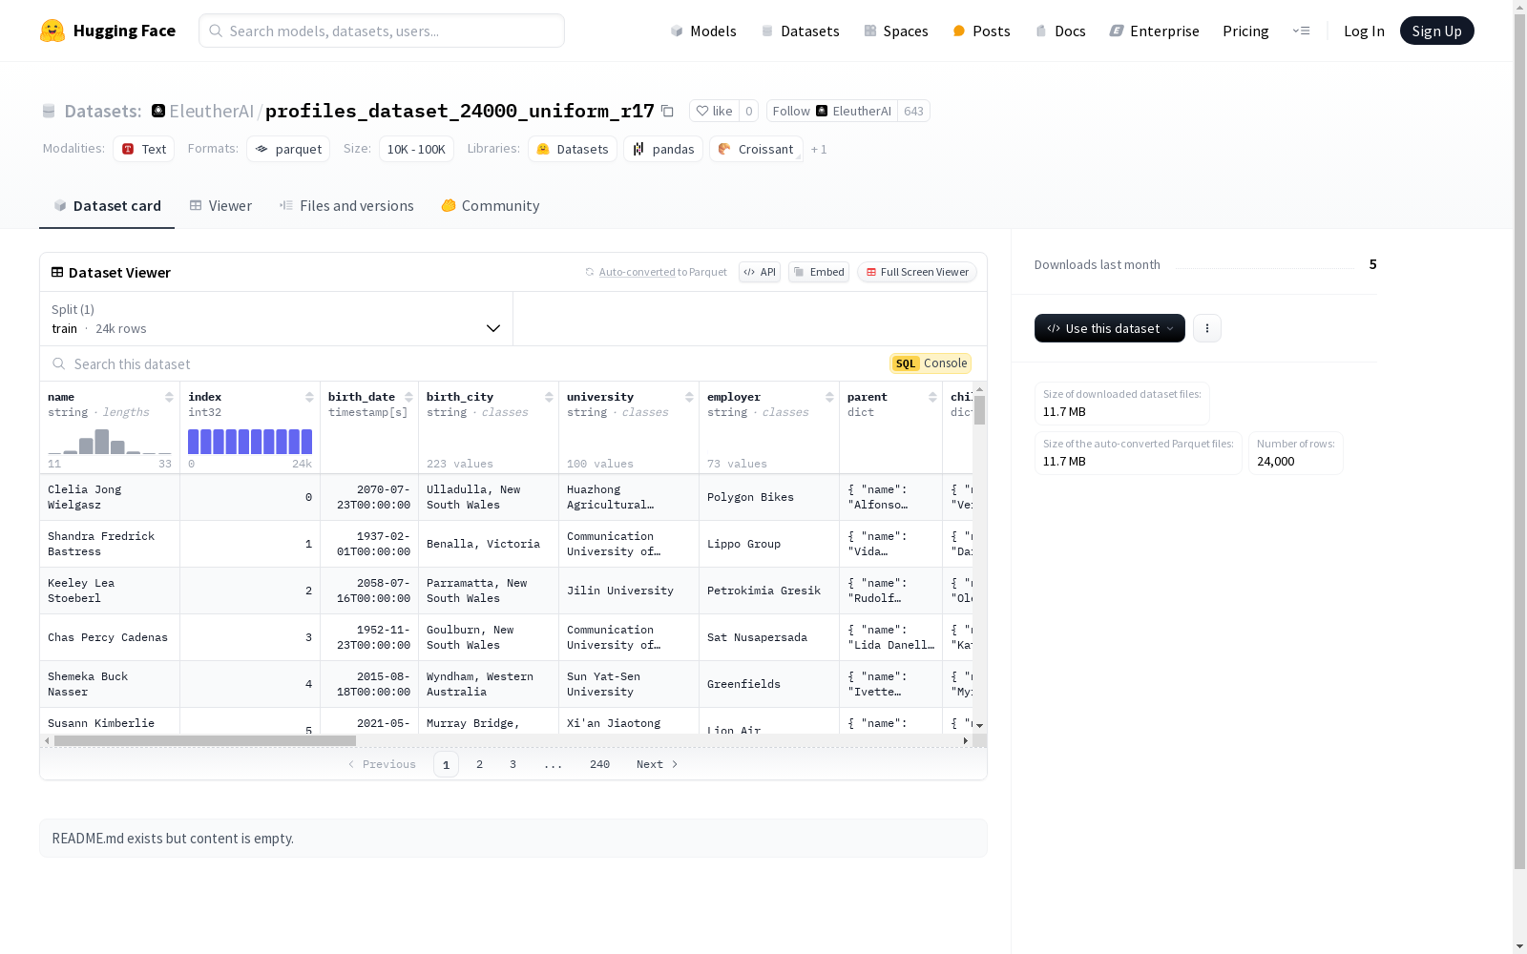
Task: Select the Datasets library tag
Action: pyautogui.click(x=573, y=149)
